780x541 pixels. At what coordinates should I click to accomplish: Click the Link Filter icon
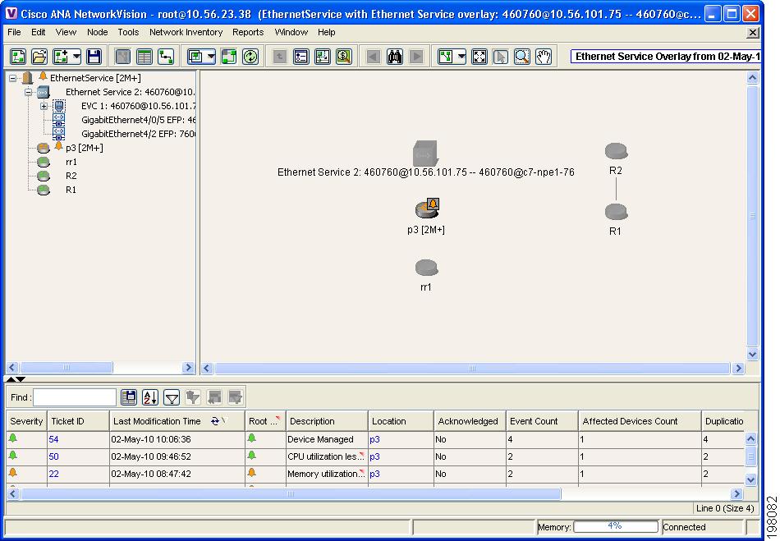344,56
